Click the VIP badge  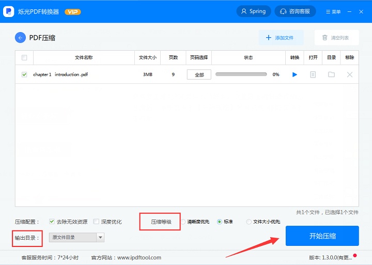72,12
